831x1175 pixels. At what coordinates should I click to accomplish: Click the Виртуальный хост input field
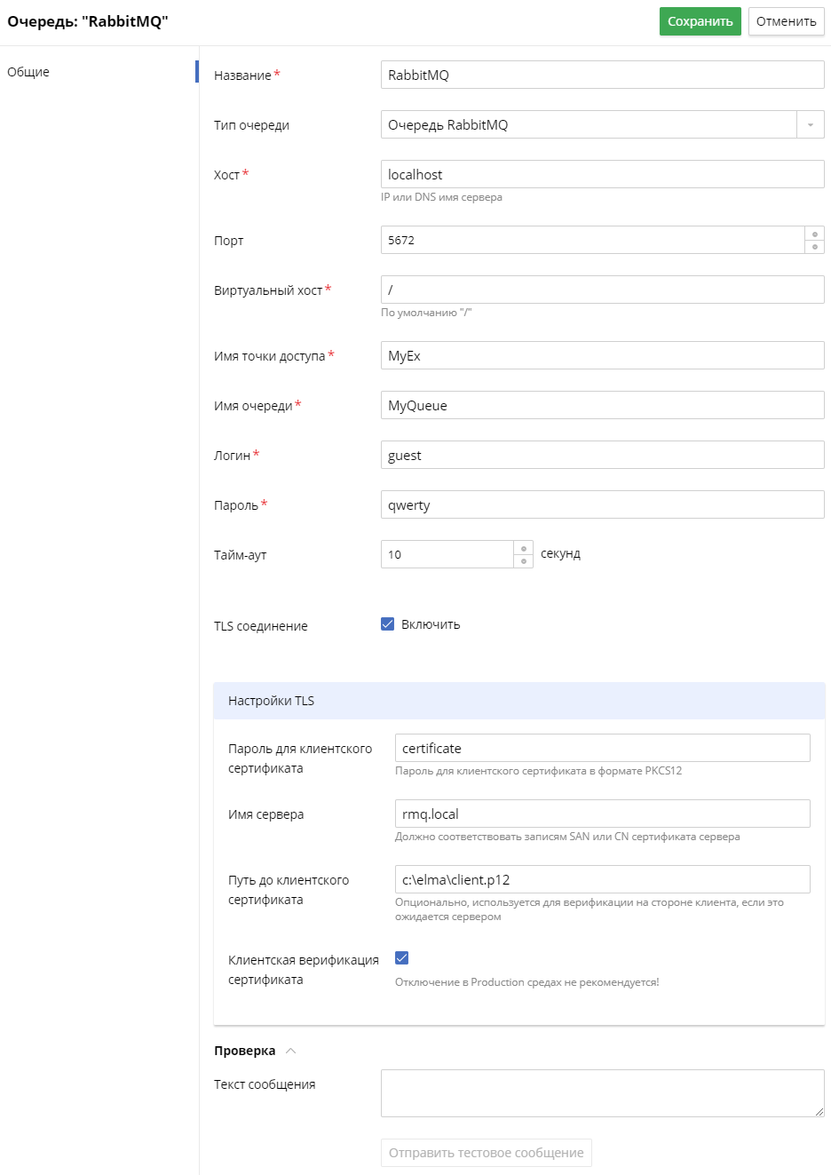(x=602, y=290)
